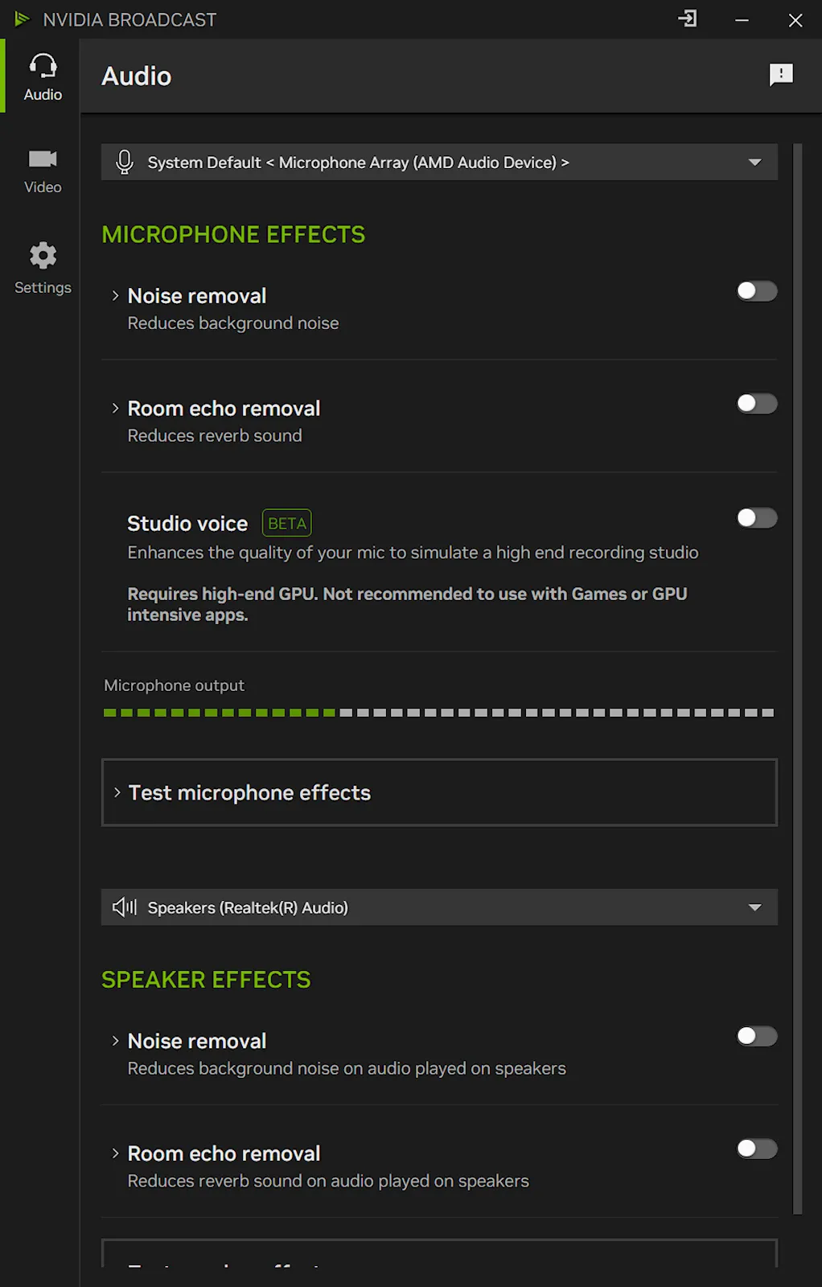Enable the Studio voice toggle
The width and height of the screenshot is (822, 1287).
click(x=757, y=518)
